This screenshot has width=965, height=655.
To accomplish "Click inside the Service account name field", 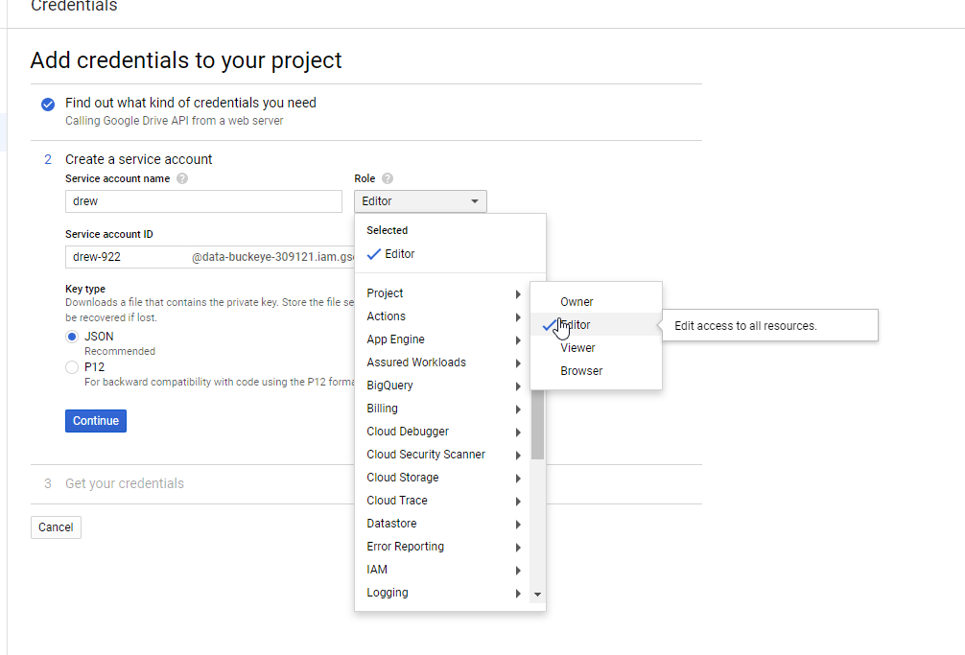I will tap(202, 200).
